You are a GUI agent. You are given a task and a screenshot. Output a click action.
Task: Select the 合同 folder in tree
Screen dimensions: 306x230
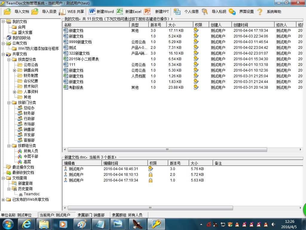point(22,27)
